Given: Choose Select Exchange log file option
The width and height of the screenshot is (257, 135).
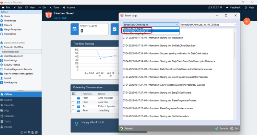Looking at the screenshot, I should [151, 34].
